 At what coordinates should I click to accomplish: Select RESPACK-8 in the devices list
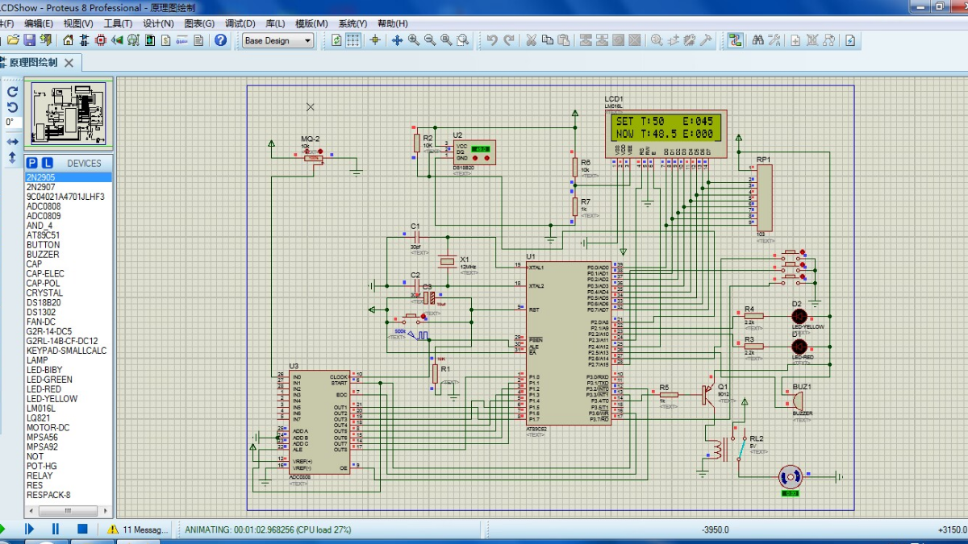pos(68,496)
